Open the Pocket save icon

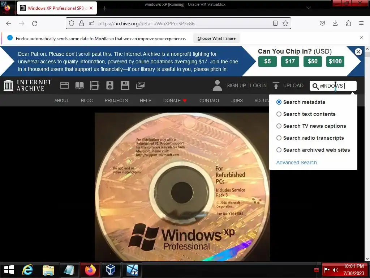322,23
